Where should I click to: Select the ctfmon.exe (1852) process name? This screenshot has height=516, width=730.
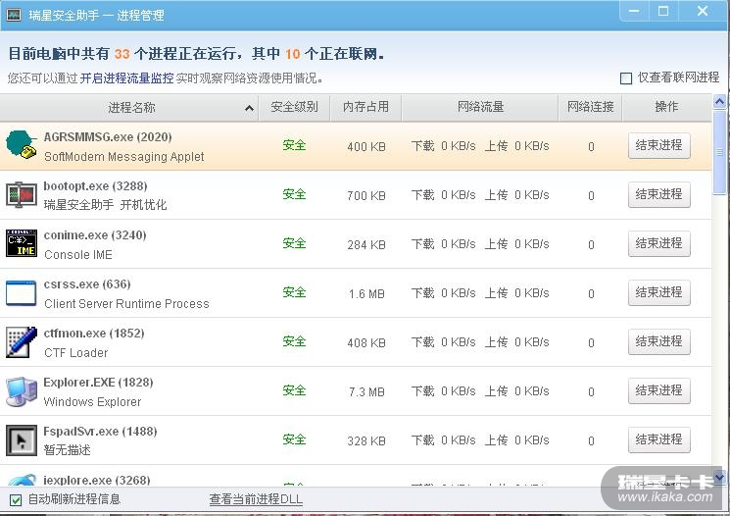pyautogui.click(x=94, y=334)
